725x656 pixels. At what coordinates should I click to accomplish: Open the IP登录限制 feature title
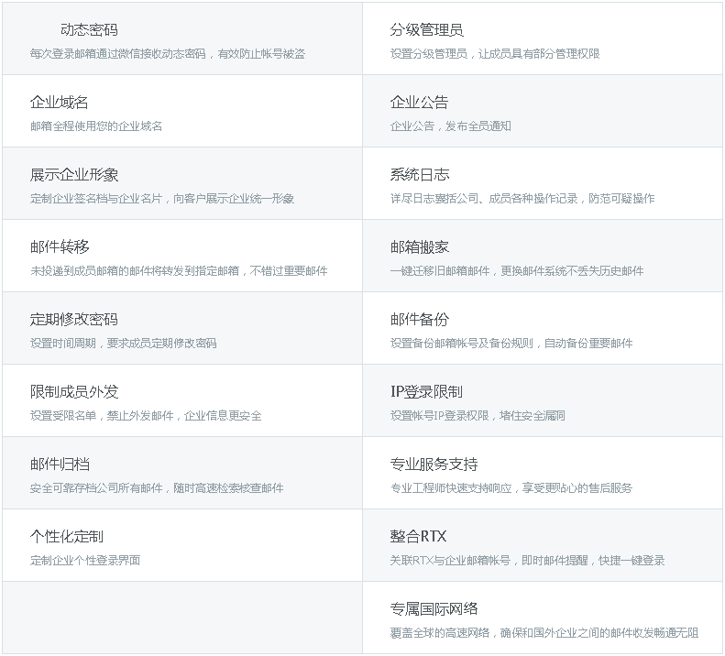pyautogui.click(x=426, y=392)
